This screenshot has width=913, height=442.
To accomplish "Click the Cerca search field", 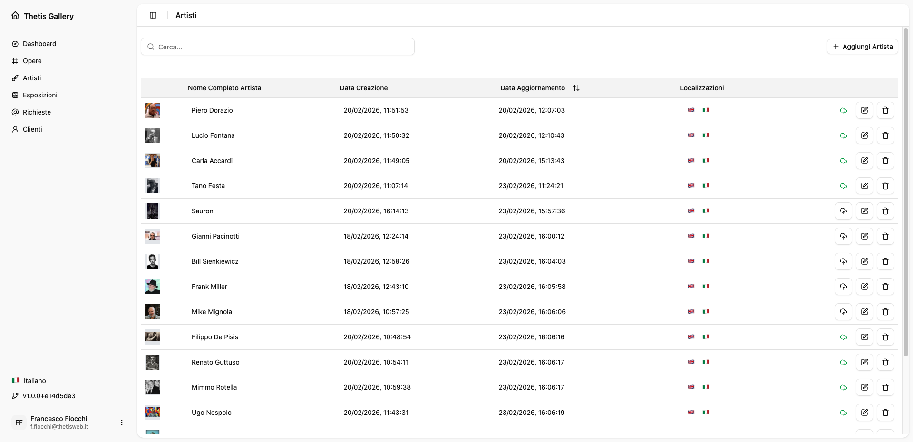I will pyautogui.click(x=278, y=47).
